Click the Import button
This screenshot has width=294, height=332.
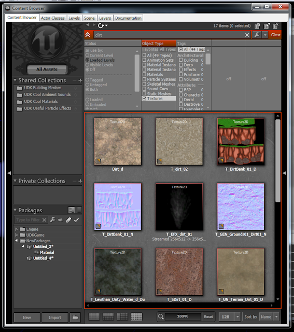(x=55, y=317)
